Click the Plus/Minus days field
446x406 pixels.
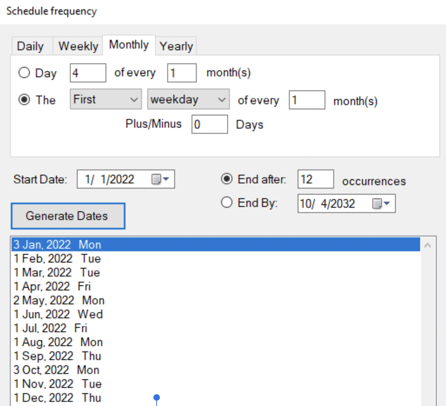click(x=209, y=124)
